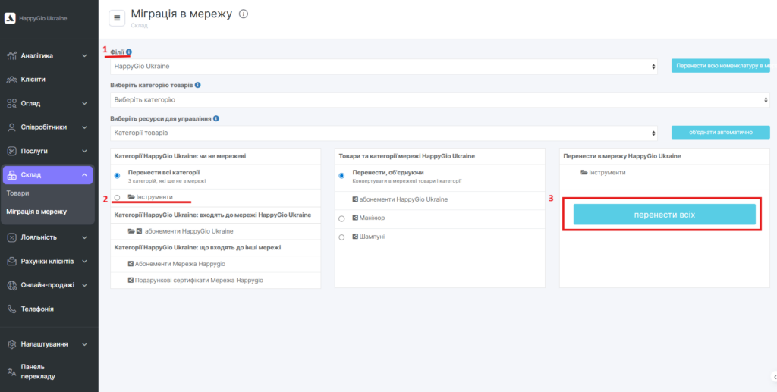Click the перенести всіх button
Viewport: 777px width, 392px height.
tap(664, 215)
